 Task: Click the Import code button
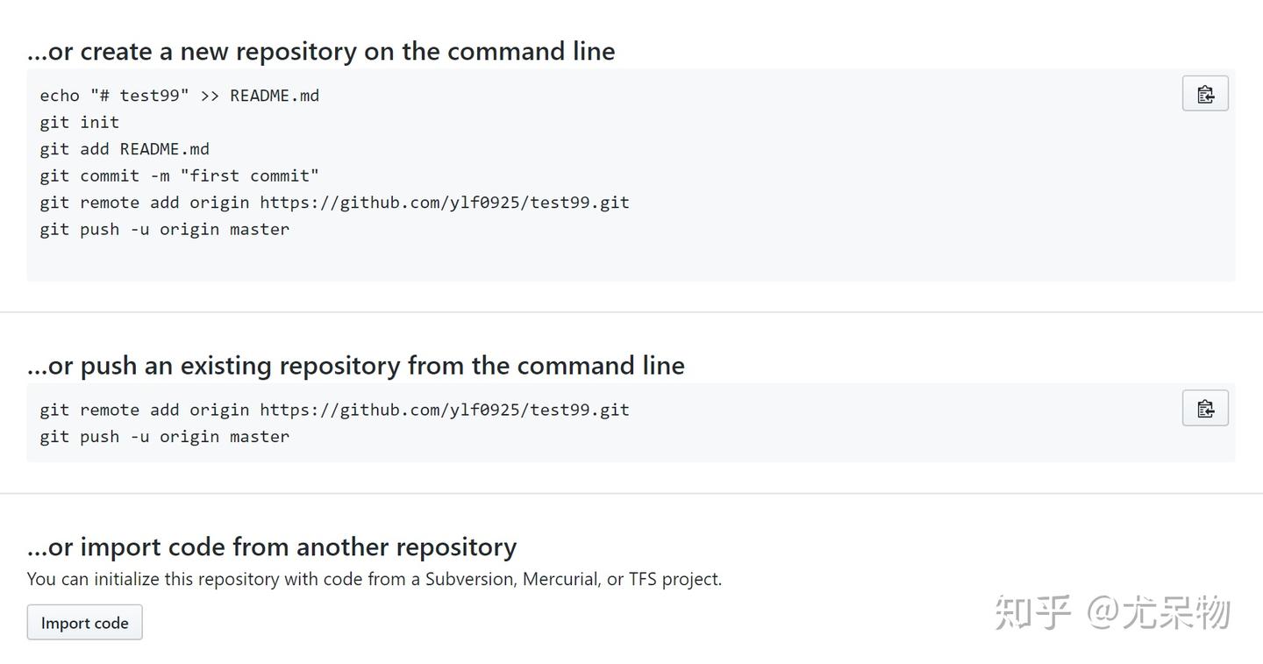84,623
